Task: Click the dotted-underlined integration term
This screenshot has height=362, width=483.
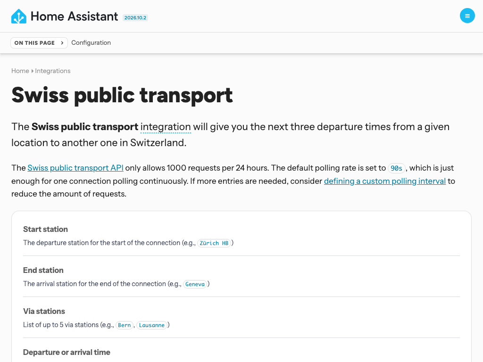Action: [166, 127]
